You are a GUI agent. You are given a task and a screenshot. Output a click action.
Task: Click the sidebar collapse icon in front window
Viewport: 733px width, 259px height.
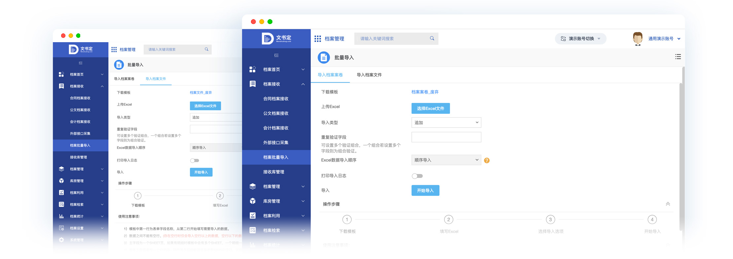click(x=276, y=55)
